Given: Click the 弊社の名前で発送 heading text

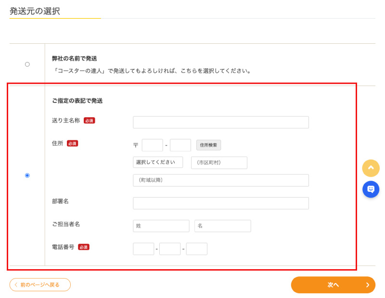Looking at the screenshot, I should point(75,58).
